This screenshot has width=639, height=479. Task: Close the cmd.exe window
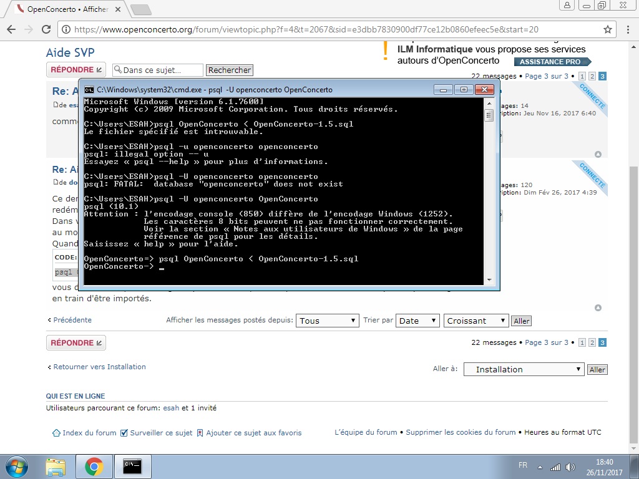click(x=484, y=89)
